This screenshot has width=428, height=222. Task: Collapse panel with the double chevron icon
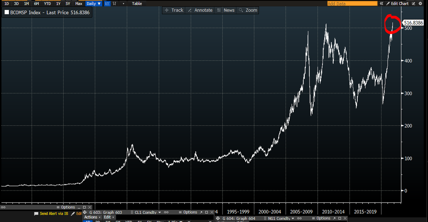tap(381, 4)
